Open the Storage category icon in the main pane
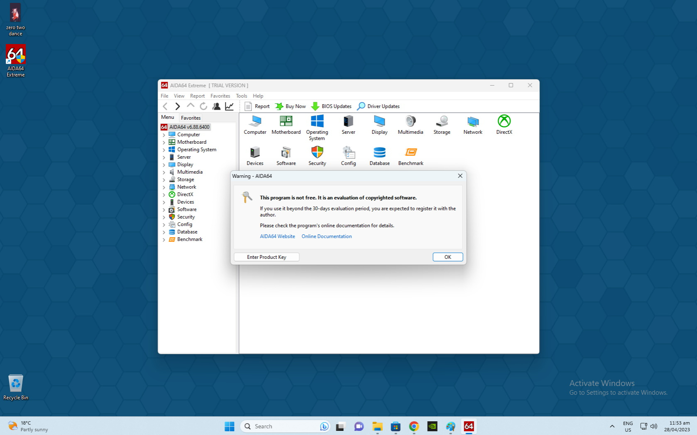This screenshot has height=435, width=697. (x=442, y=125)
